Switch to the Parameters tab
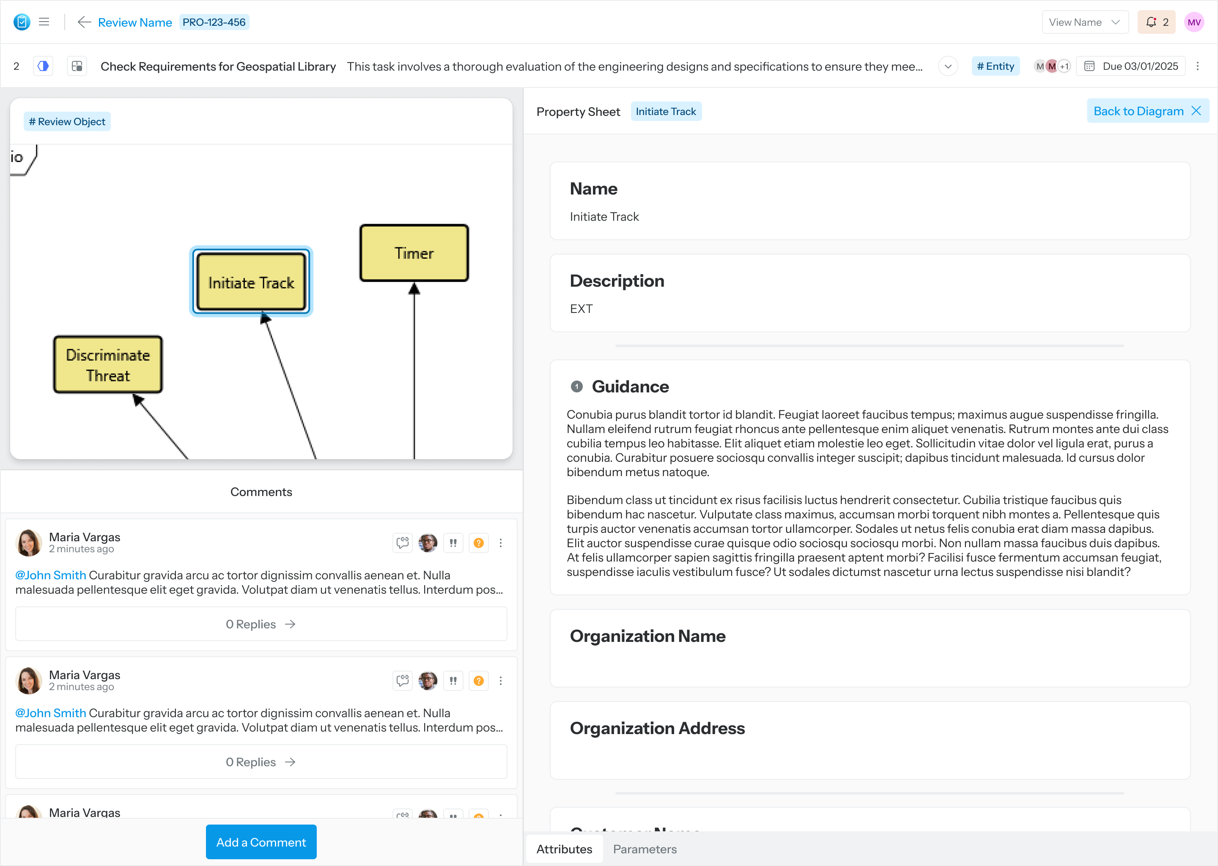The image size is (1218, 866). (644, 849)
